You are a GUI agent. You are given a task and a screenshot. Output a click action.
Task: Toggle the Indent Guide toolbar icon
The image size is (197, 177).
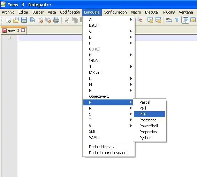(x=185, y=20)
